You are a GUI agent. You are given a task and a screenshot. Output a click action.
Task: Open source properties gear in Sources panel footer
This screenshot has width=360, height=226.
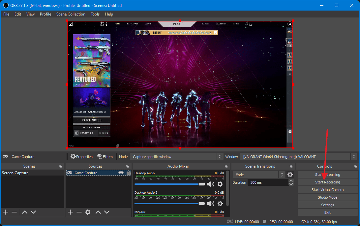pos(87,212)
